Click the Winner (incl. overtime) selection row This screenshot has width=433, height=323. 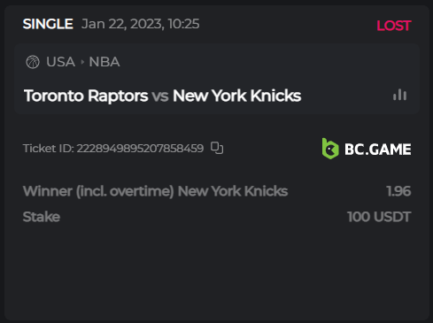coord(217,191)
